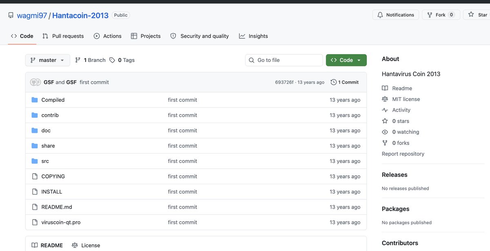The width and height of the screenshot is (490, 251).
Task: Click folder icon next to share
Action: [35, 146]
